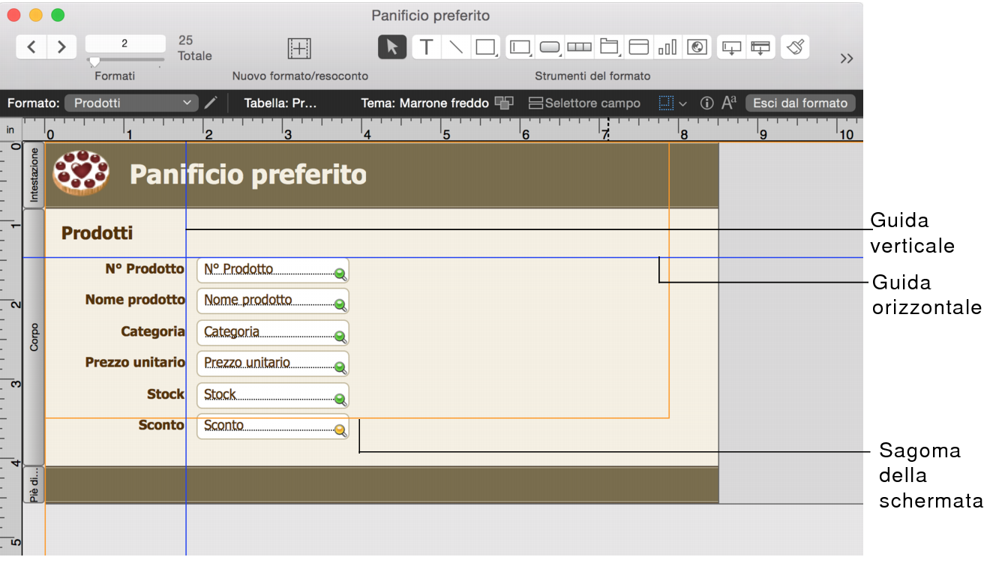Open the Inspector info icon
1005x572 pixels.
[x=706, y=103]
